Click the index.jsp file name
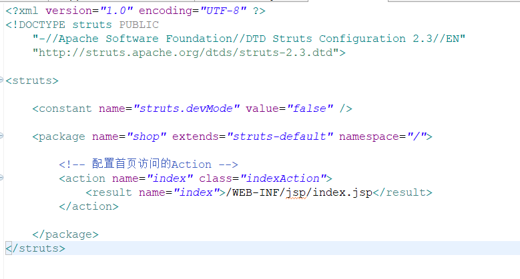This screenshot has height=279, width=520. point(342,193)
